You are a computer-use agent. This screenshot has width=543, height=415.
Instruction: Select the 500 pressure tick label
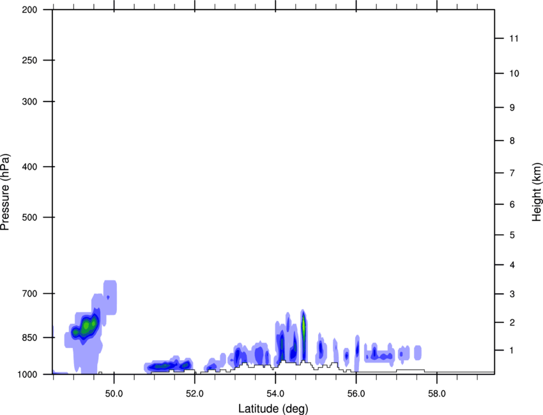29,217
